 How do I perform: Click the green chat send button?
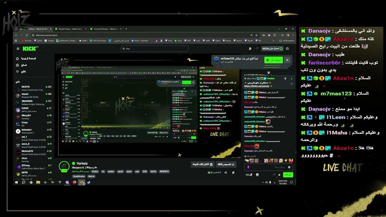click(x=288, y=175)
